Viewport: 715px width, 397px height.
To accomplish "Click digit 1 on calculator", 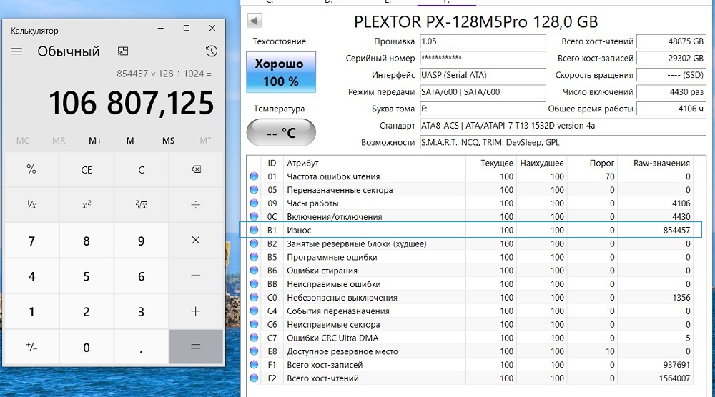I will click(x=31, y=311).
